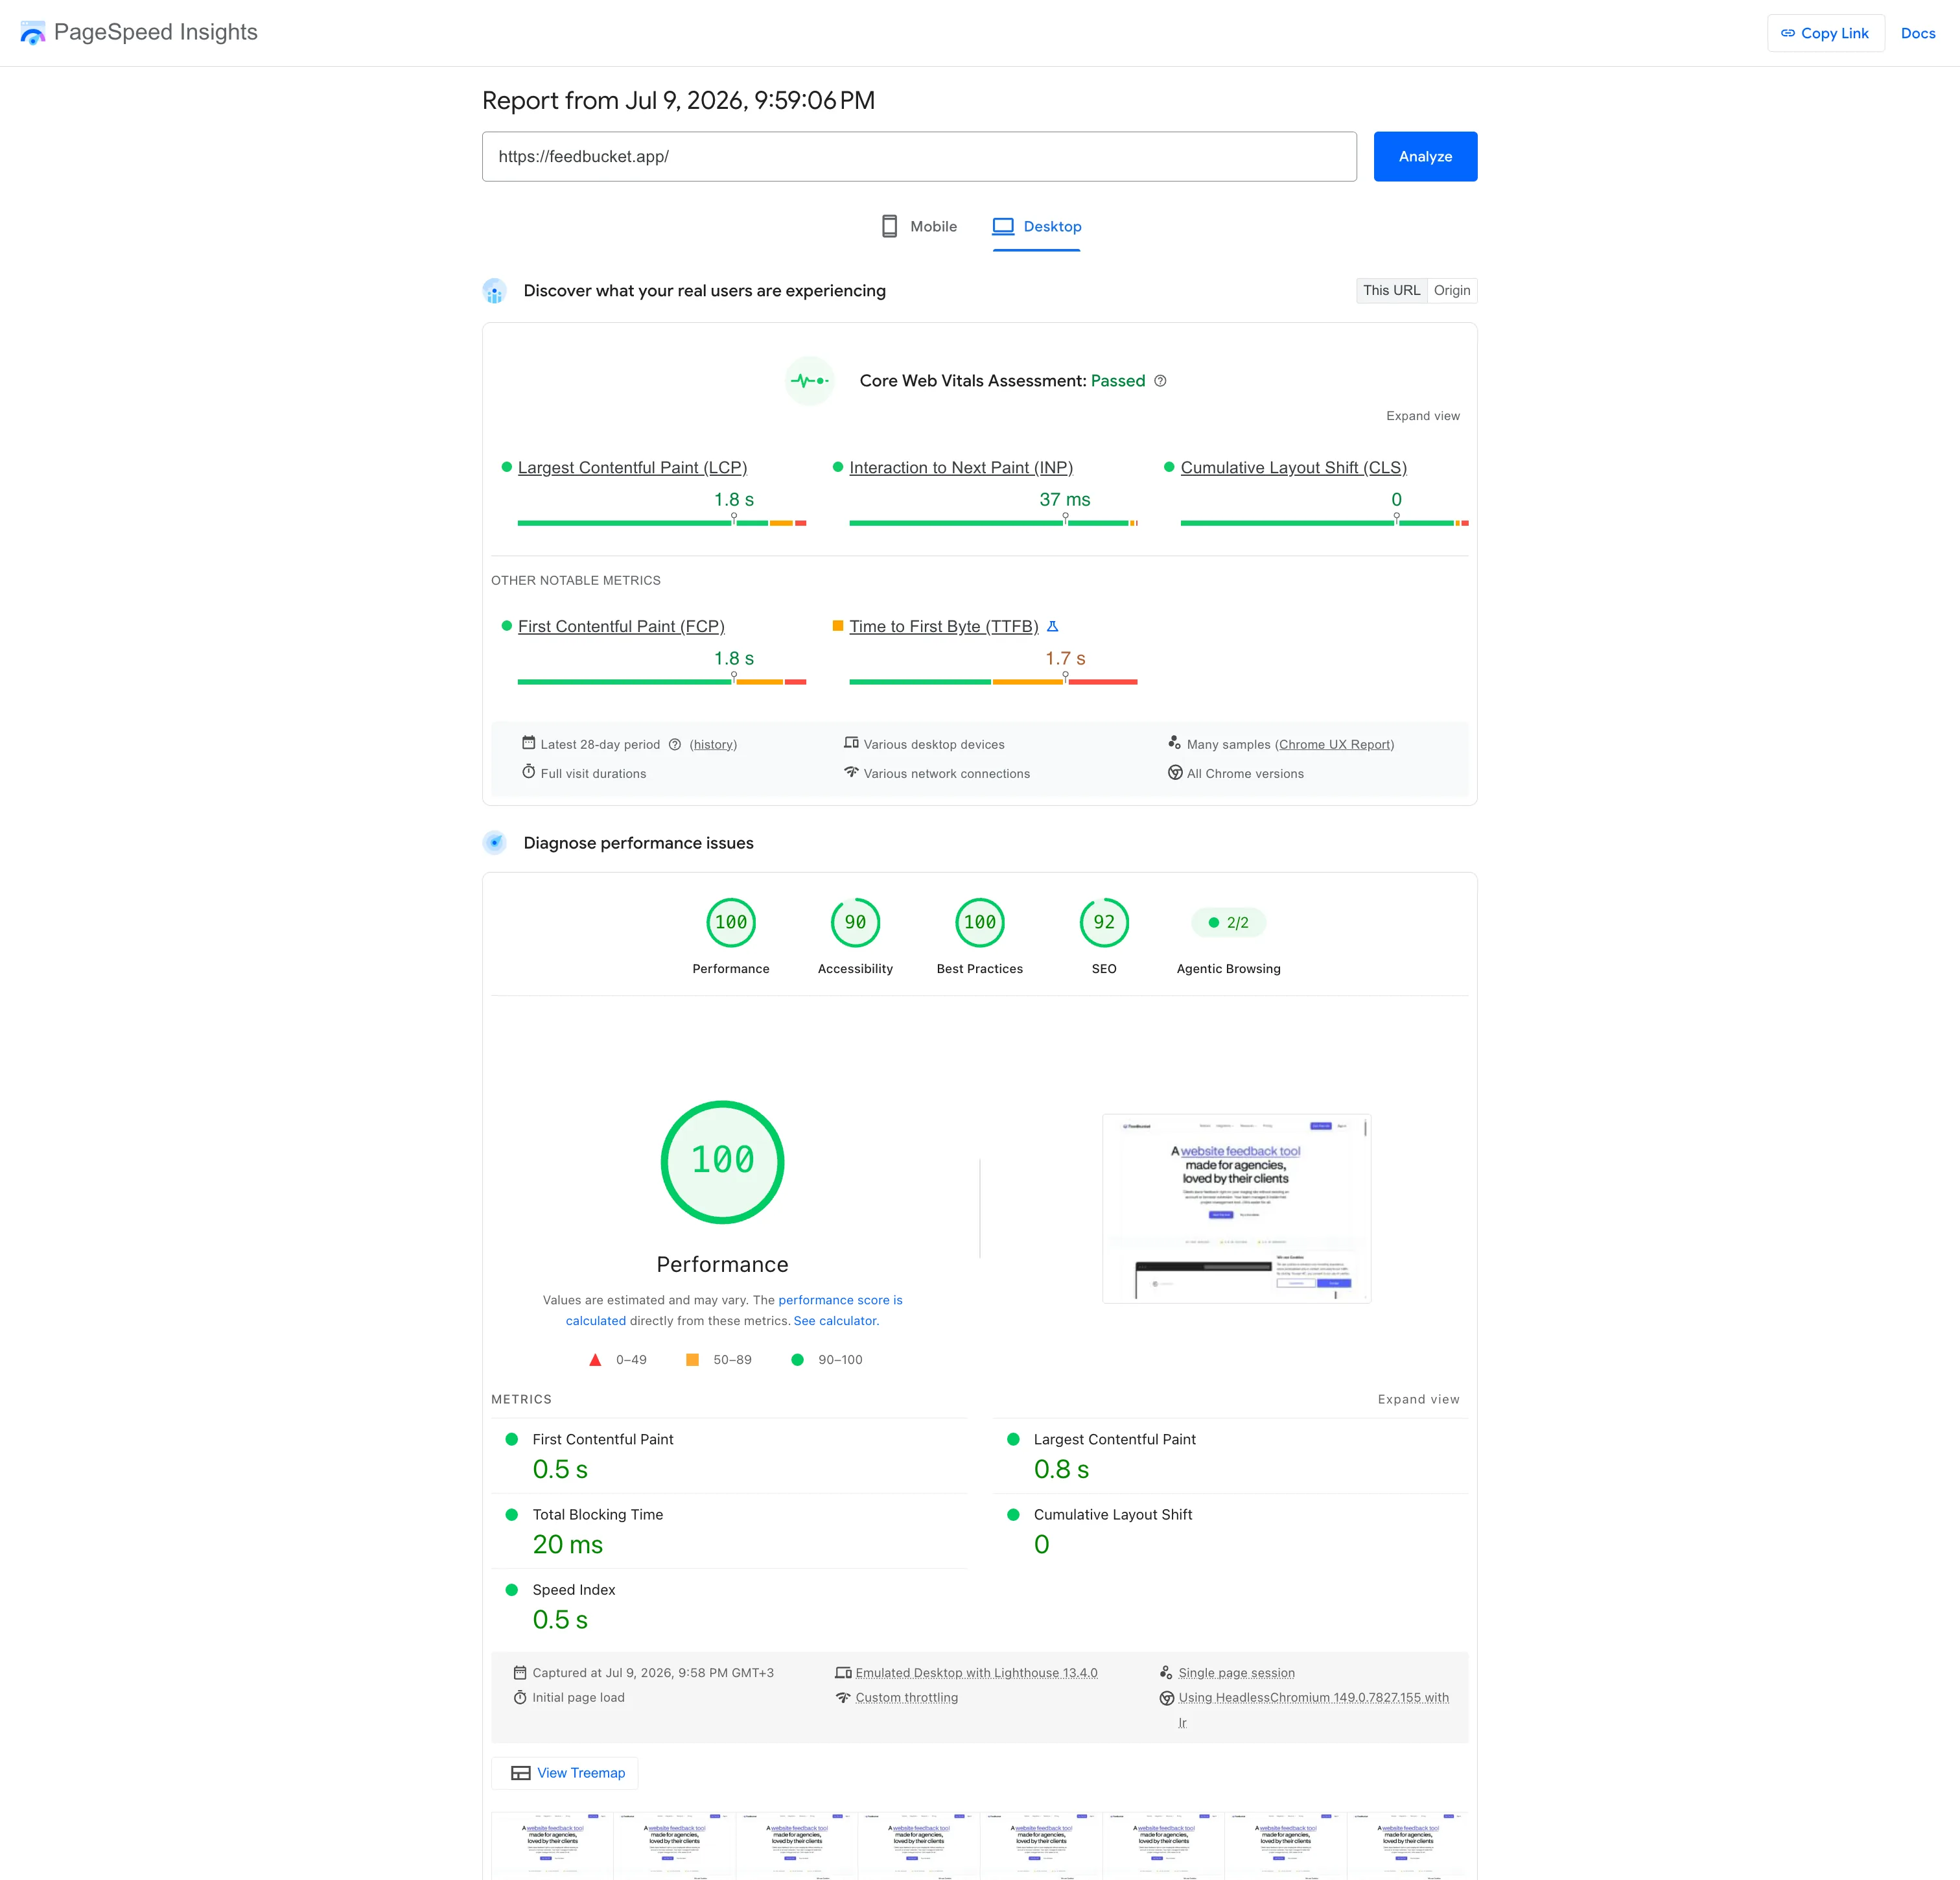Jump to Accessibility score gauge 90
Viewport: 1960px width, 1880px height.
[855, 937]
